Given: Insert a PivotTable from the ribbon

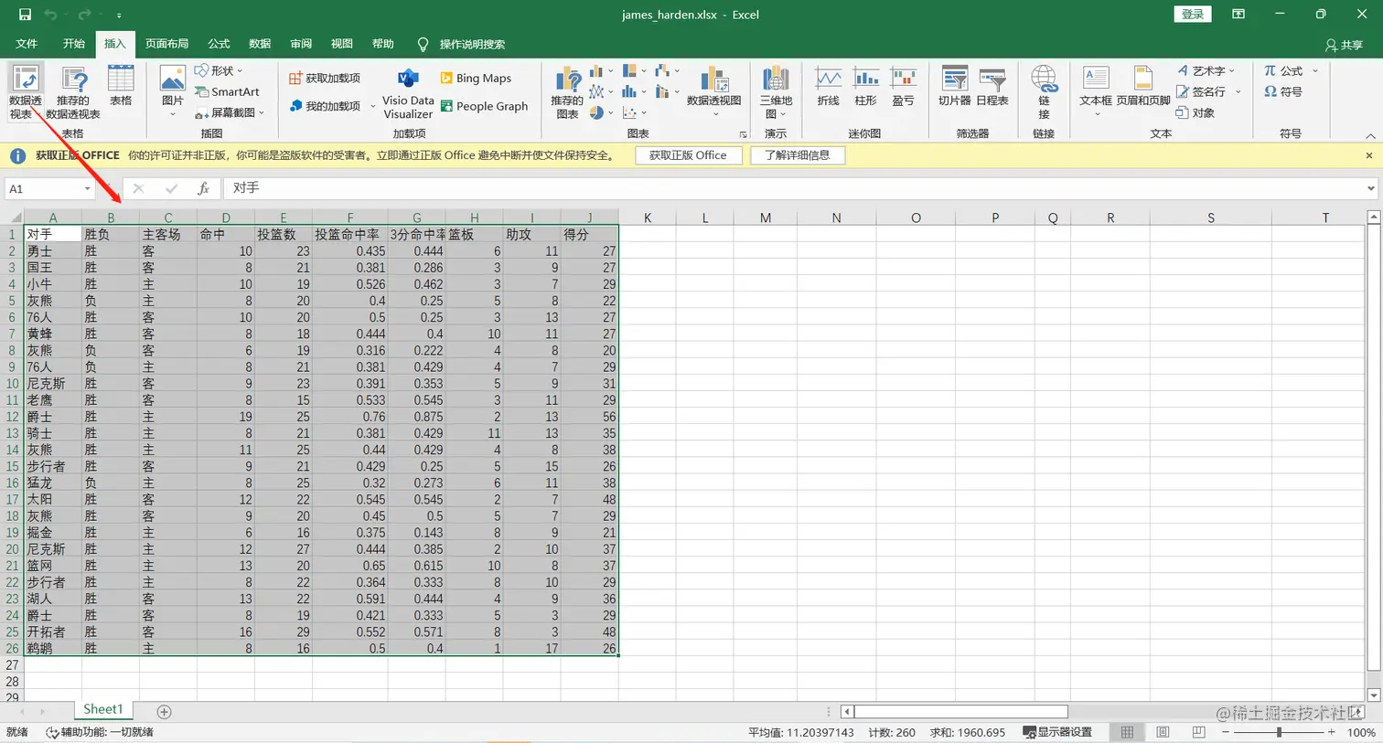Looking at the screenshot, I should (x=25, y=90).
